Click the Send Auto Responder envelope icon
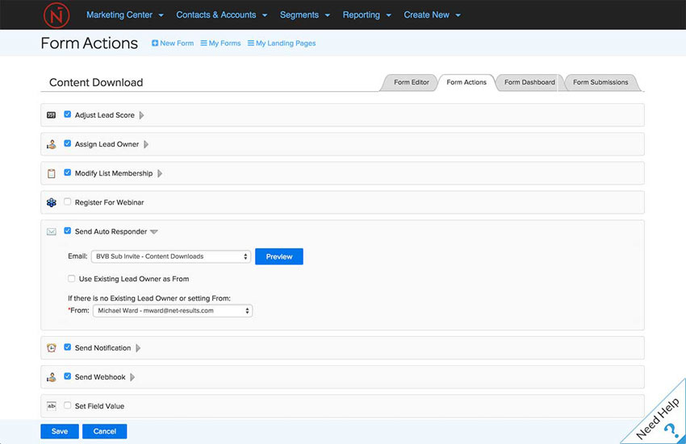 (51, 232)
